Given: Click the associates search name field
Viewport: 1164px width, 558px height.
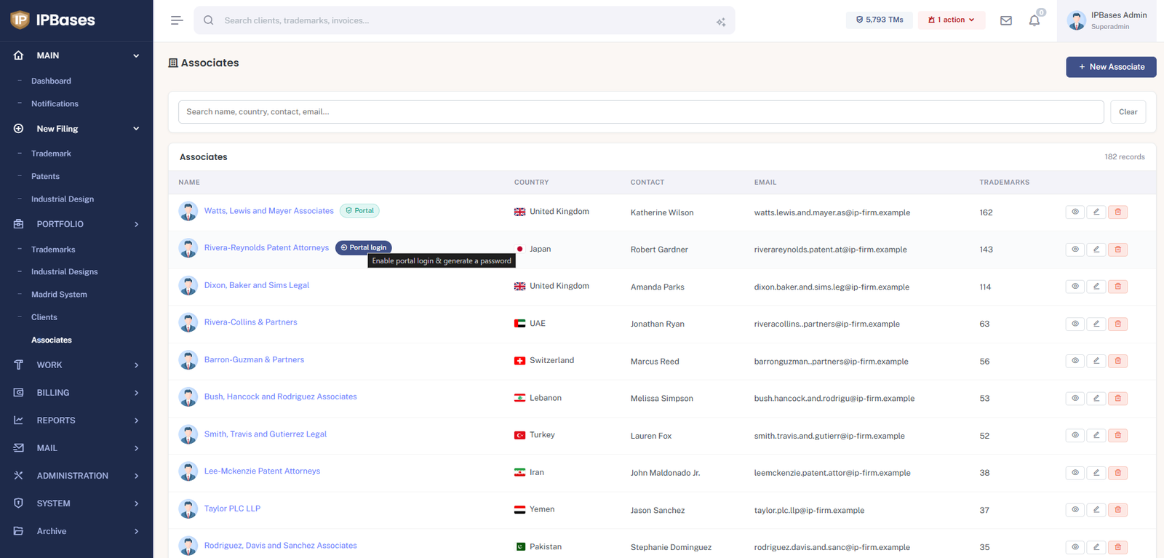Looking at the screenshot, I should (x=641, y=112).
